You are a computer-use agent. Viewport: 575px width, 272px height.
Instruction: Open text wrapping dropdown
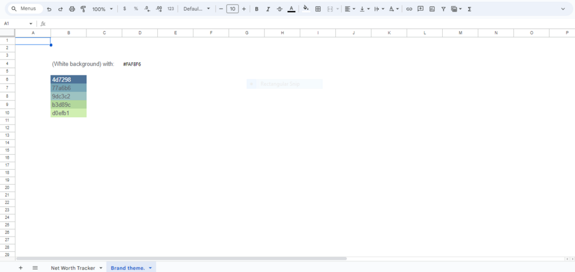[379, 9]
